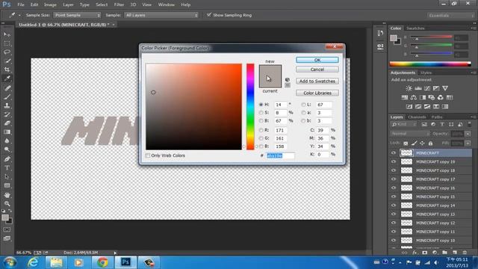
Task: Click the hex color input field
Action: [x=280, y=155]
